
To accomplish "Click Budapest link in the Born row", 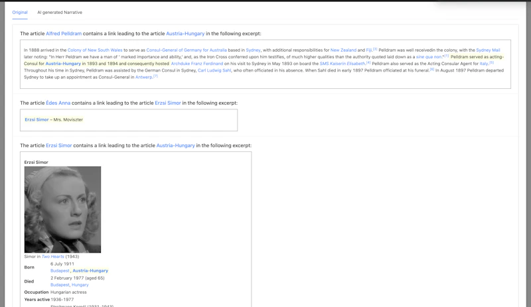I will [60, 271].
